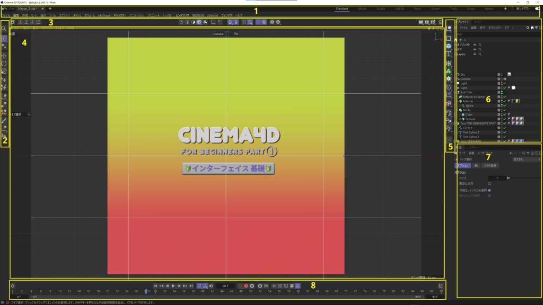Toggle X axis lock
This screenshot has width=543, height=305.
[21, 22]
